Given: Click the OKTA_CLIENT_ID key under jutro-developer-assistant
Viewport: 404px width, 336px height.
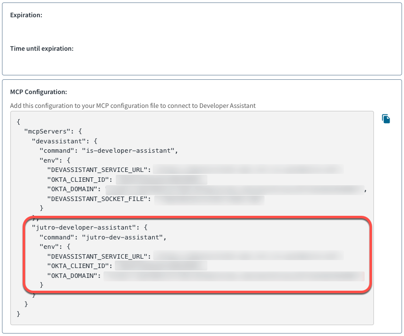Looking at the screenshot, I should [x=78, y=266].
